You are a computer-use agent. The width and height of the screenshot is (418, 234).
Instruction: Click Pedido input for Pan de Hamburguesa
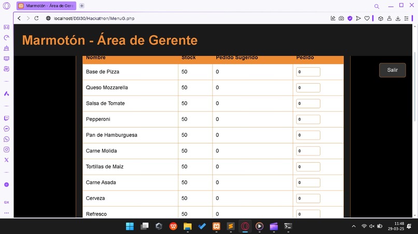pos(308,135)
